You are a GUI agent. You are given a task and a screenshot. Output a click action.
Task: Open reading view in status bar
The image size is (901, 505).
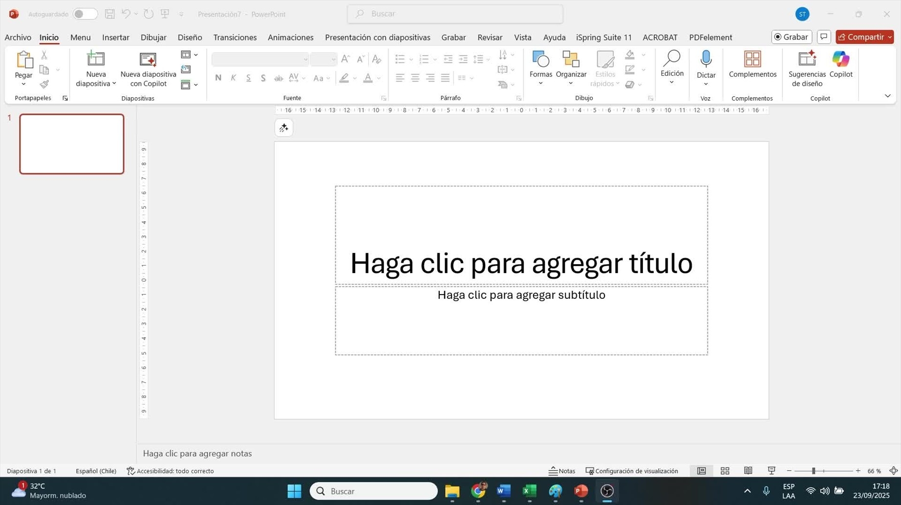(748, 471)
